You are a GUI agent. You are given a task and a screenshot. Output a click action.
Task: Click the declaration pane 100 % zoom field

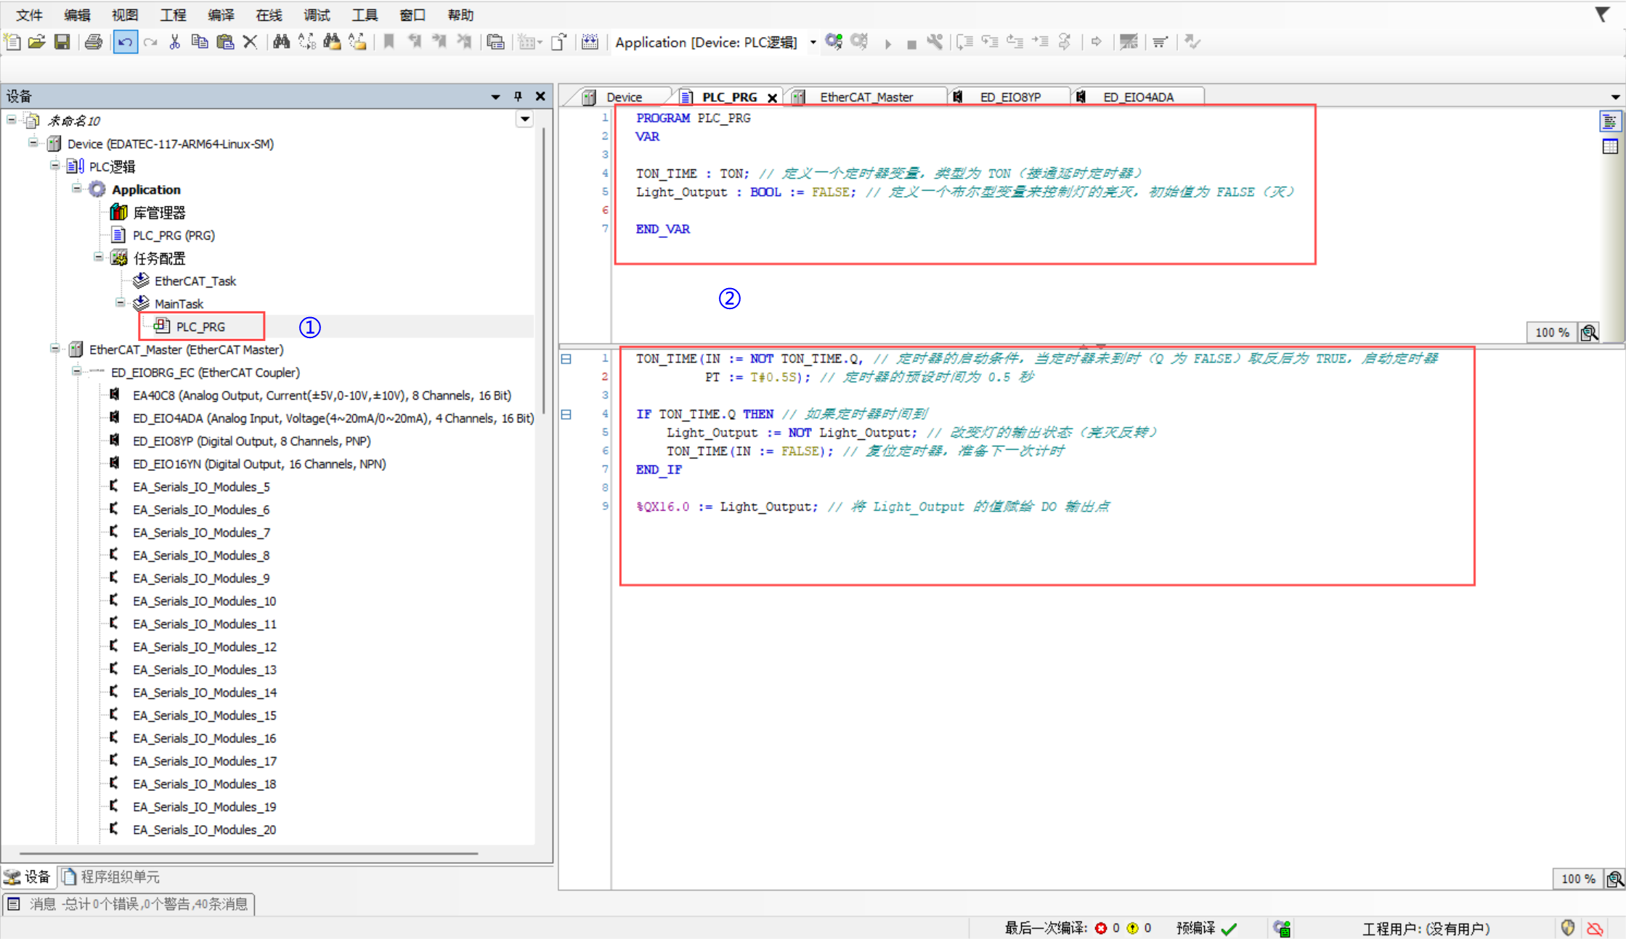[x=1553, y=332]
